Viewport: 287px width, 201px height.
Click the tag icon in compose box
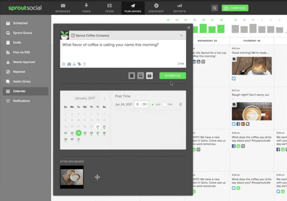79,64
